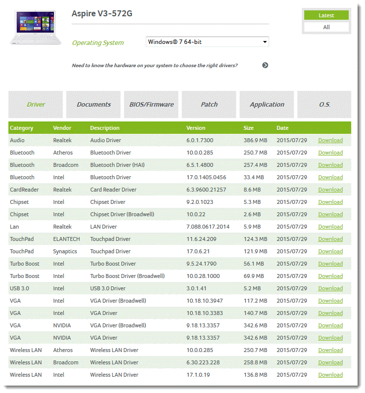Viewport: 365px width, 393px height.
Task: Download NVIDIA VGA Driver (Broadwell)
Action: tap(330, 325)
